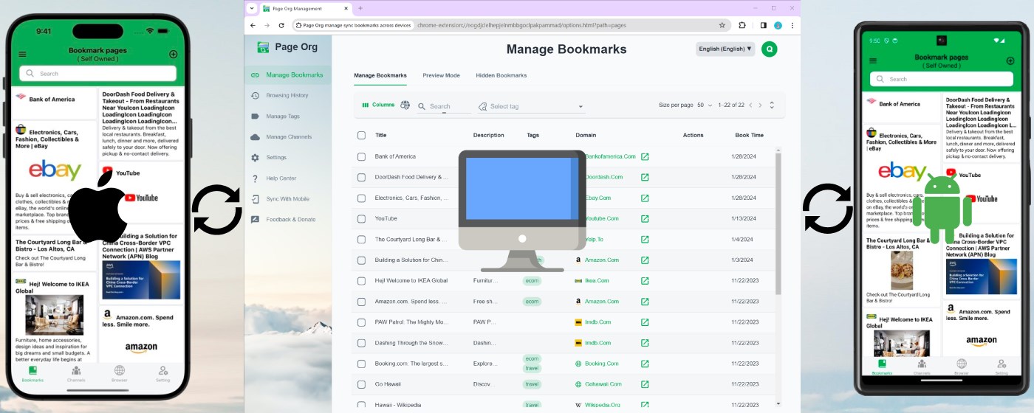1034x413 pixels.
Task: Check the Hej! Welcome to IKEA row checkbox
Action: tap(361, 280)
